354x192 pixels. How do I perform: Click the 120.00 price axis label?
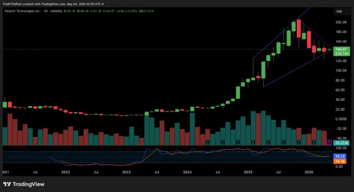(341, 61)
